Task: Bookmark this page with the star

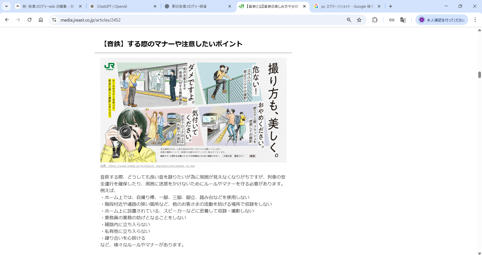Action: [359, 20]
